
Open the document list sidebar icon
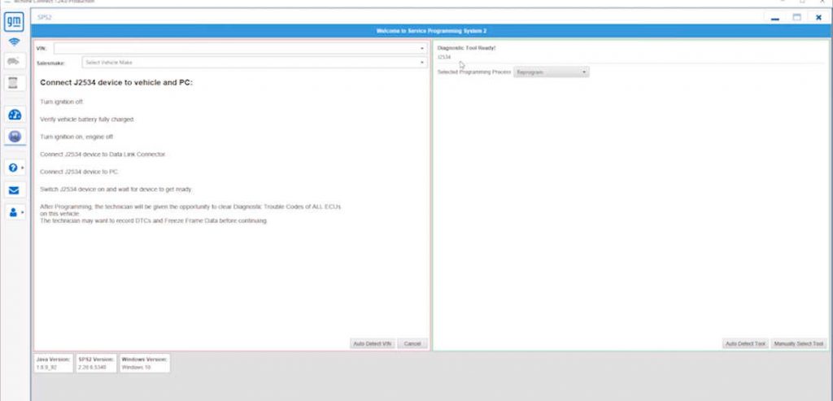(15, 82)
